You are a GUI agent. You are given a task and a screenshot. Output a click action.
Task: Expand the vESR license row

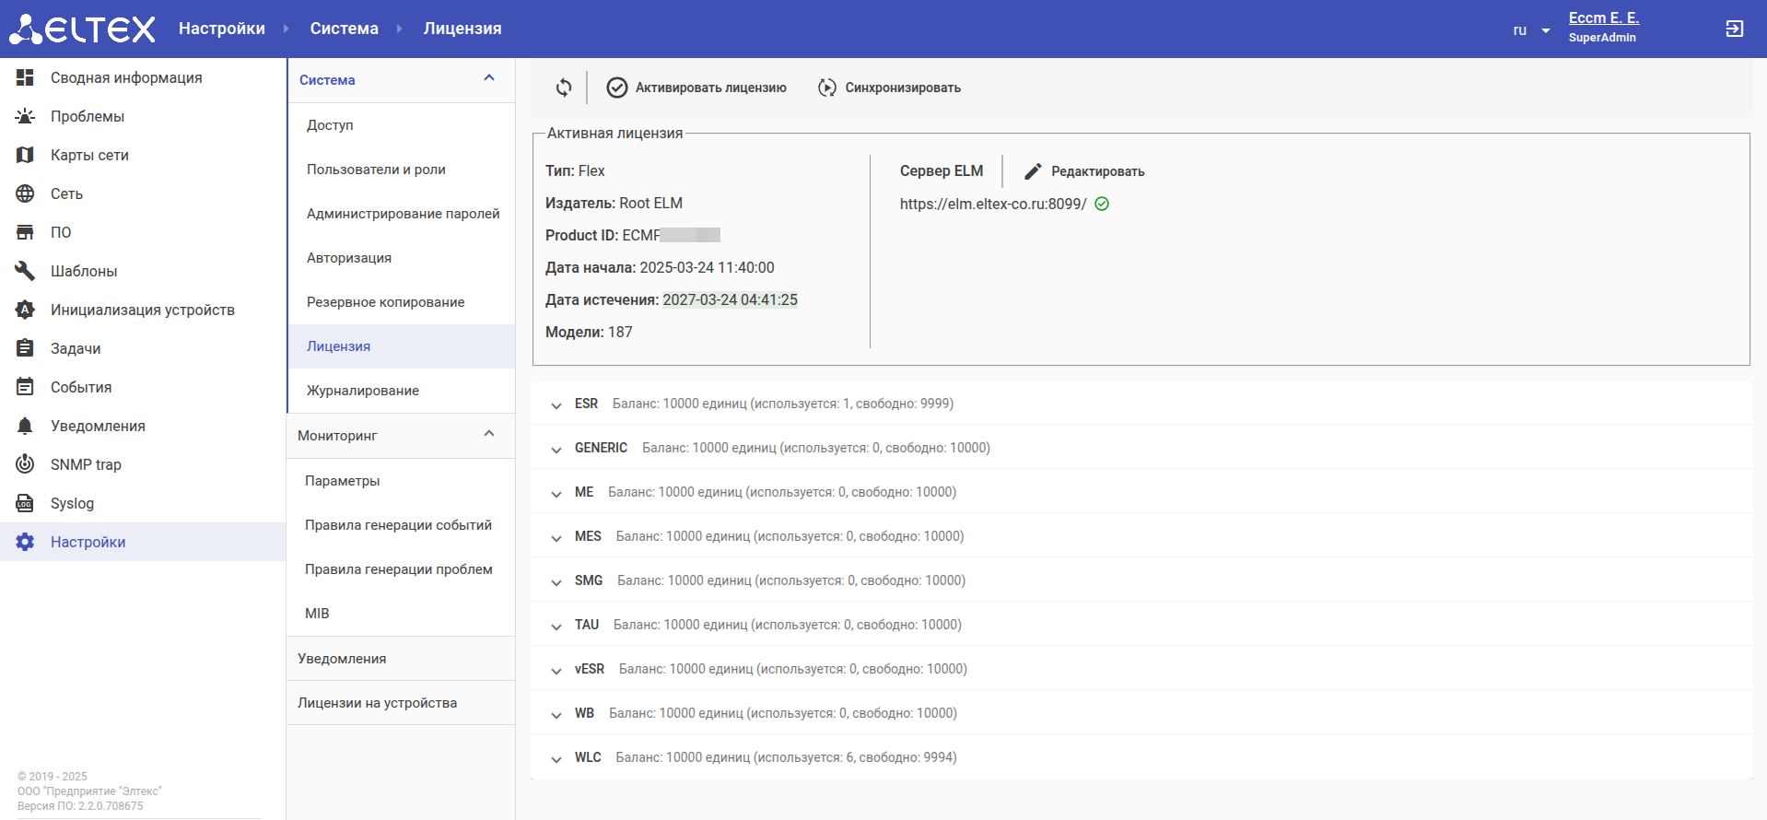[556, 670]
